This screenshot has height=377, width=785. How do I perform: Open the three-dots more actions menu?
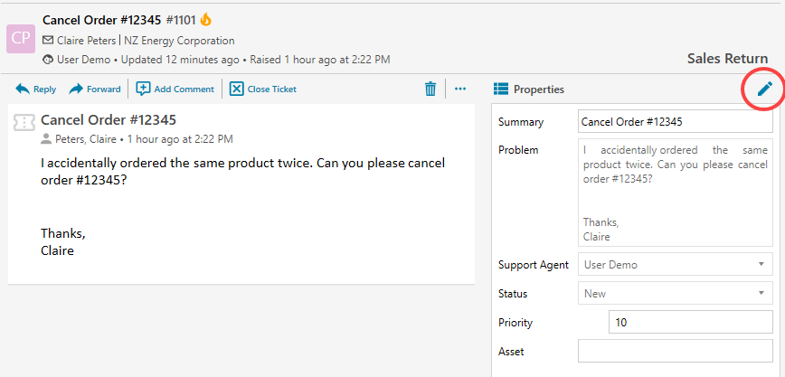click(x=460, y=89)
